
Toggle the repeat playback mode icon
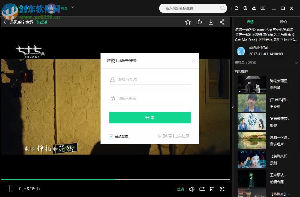202,189
